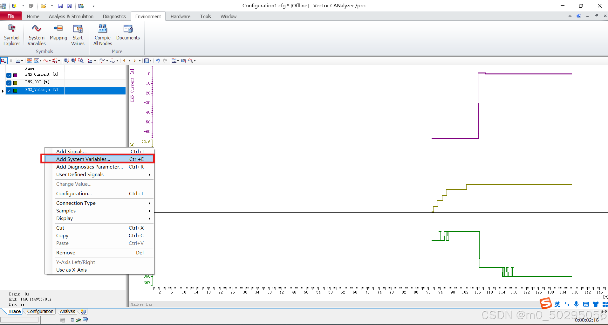Click the redo arrow in graphics toolbar

click(x=165, y=61)
